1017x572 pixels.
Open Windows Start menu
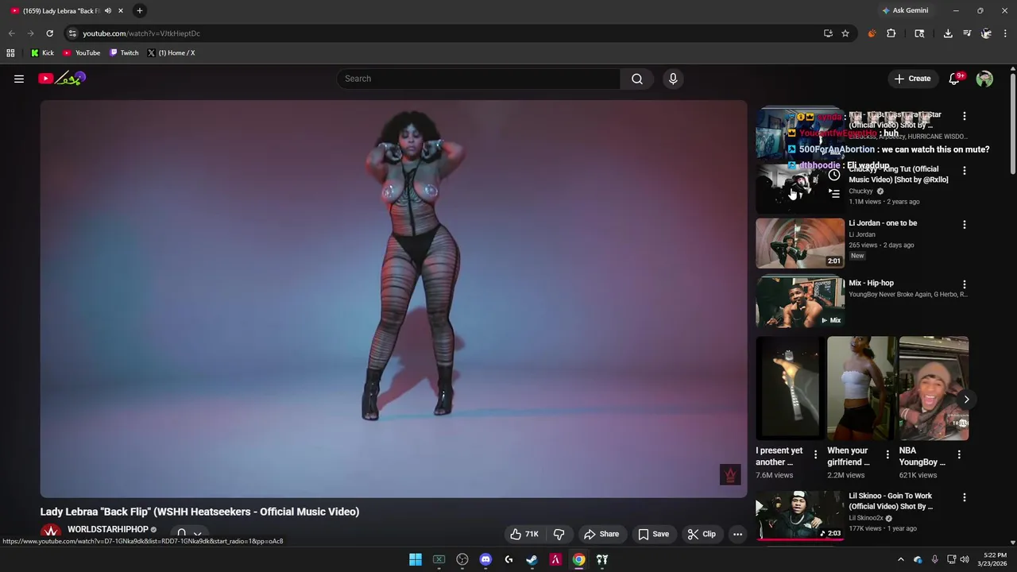point(416,559)
